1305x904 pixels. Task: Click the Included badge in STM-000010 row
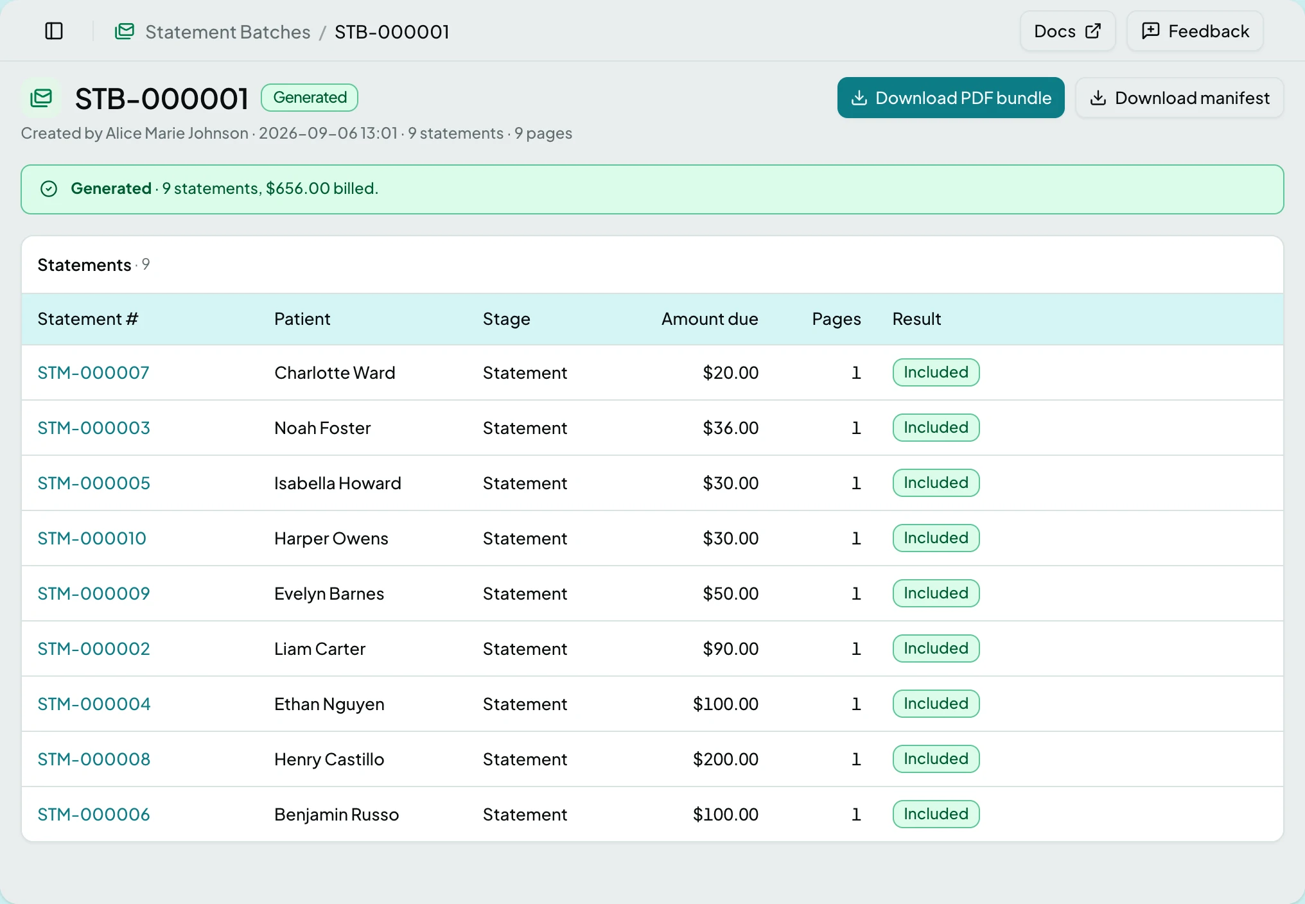(x=936, y=538)
